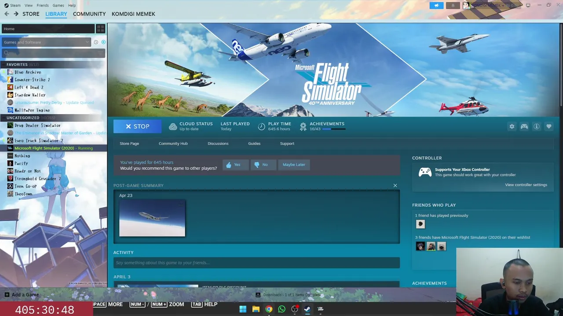Click the Home button in library sidebar
563x316 pixels.
point(48,29)
